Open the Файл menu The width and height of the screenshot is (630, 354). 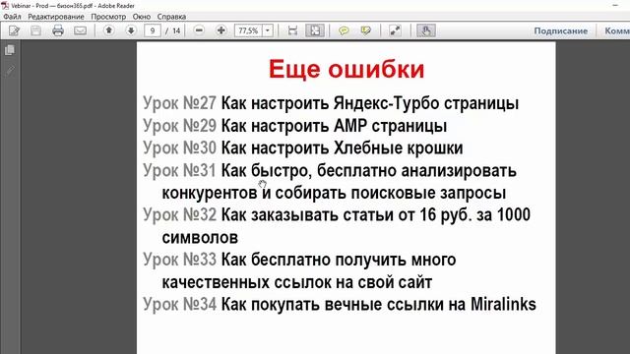pos(12,17)
